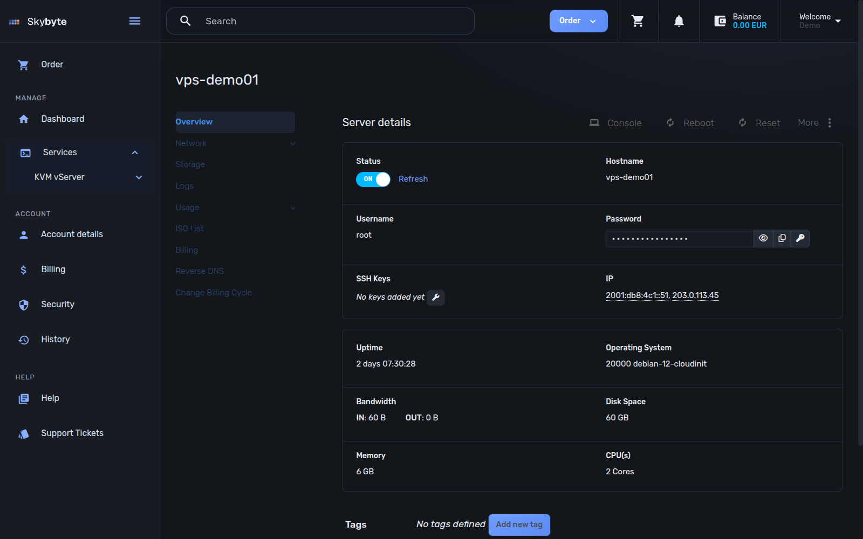This screenshot has height=539, width=863.
Task: Open the Change Billing Cycle tab
Action: 214,293
